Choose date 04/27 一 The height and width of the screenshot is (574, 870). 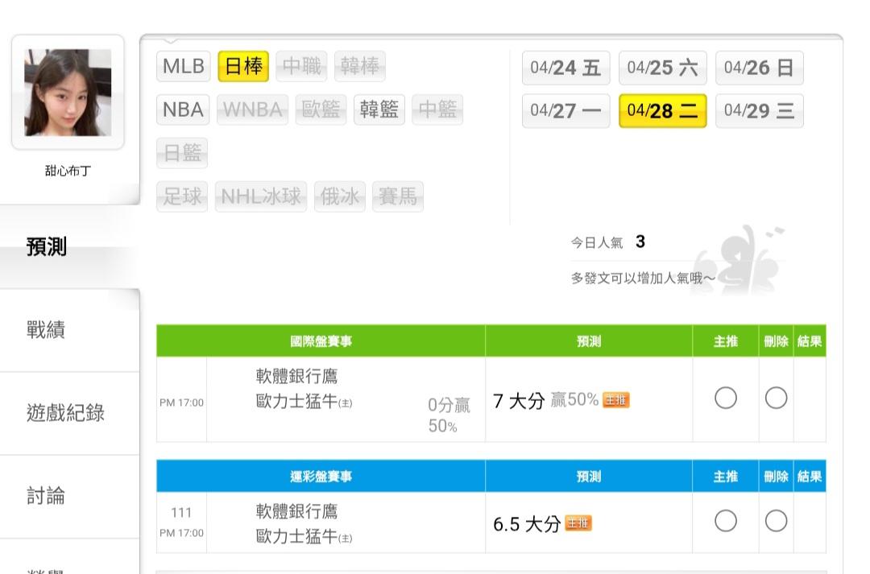[x=565, y=111]
